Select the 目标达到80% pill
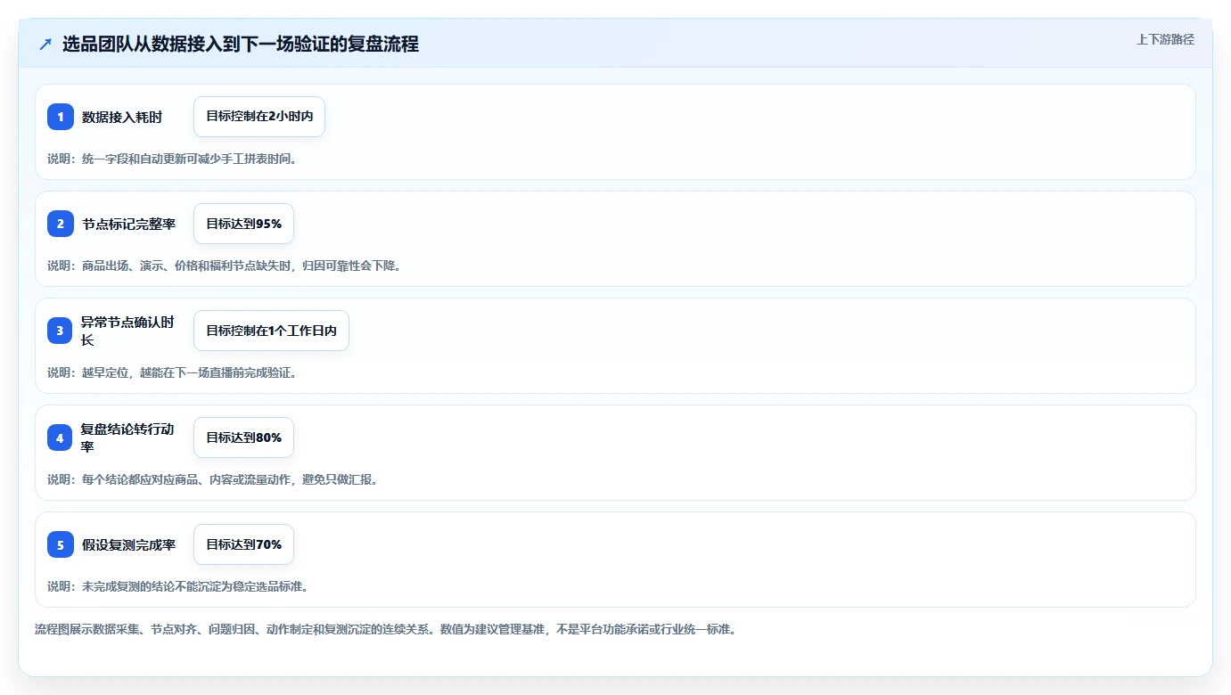Viewport: 1231px width, 695px height. [x=243, y=437]
